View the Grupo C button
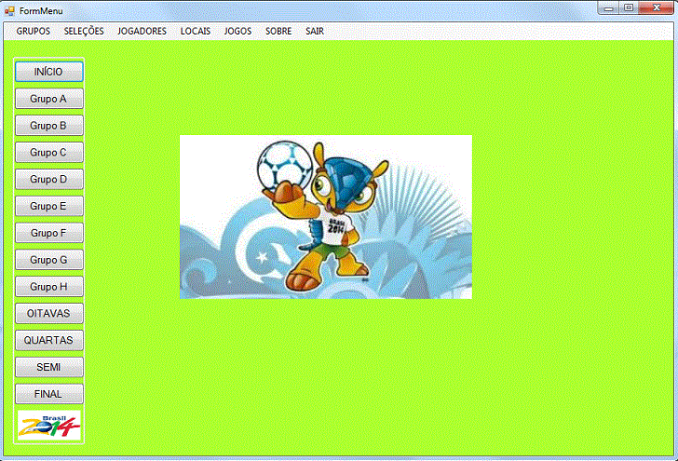The width and height of the screenshot is (678, 461). tap(48, 152)
